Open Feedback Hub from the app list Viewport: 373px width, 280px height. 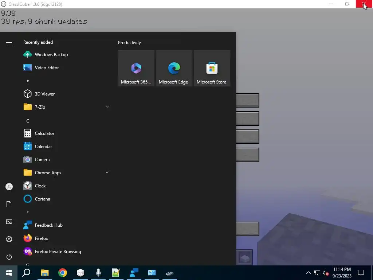coord(67,225)
